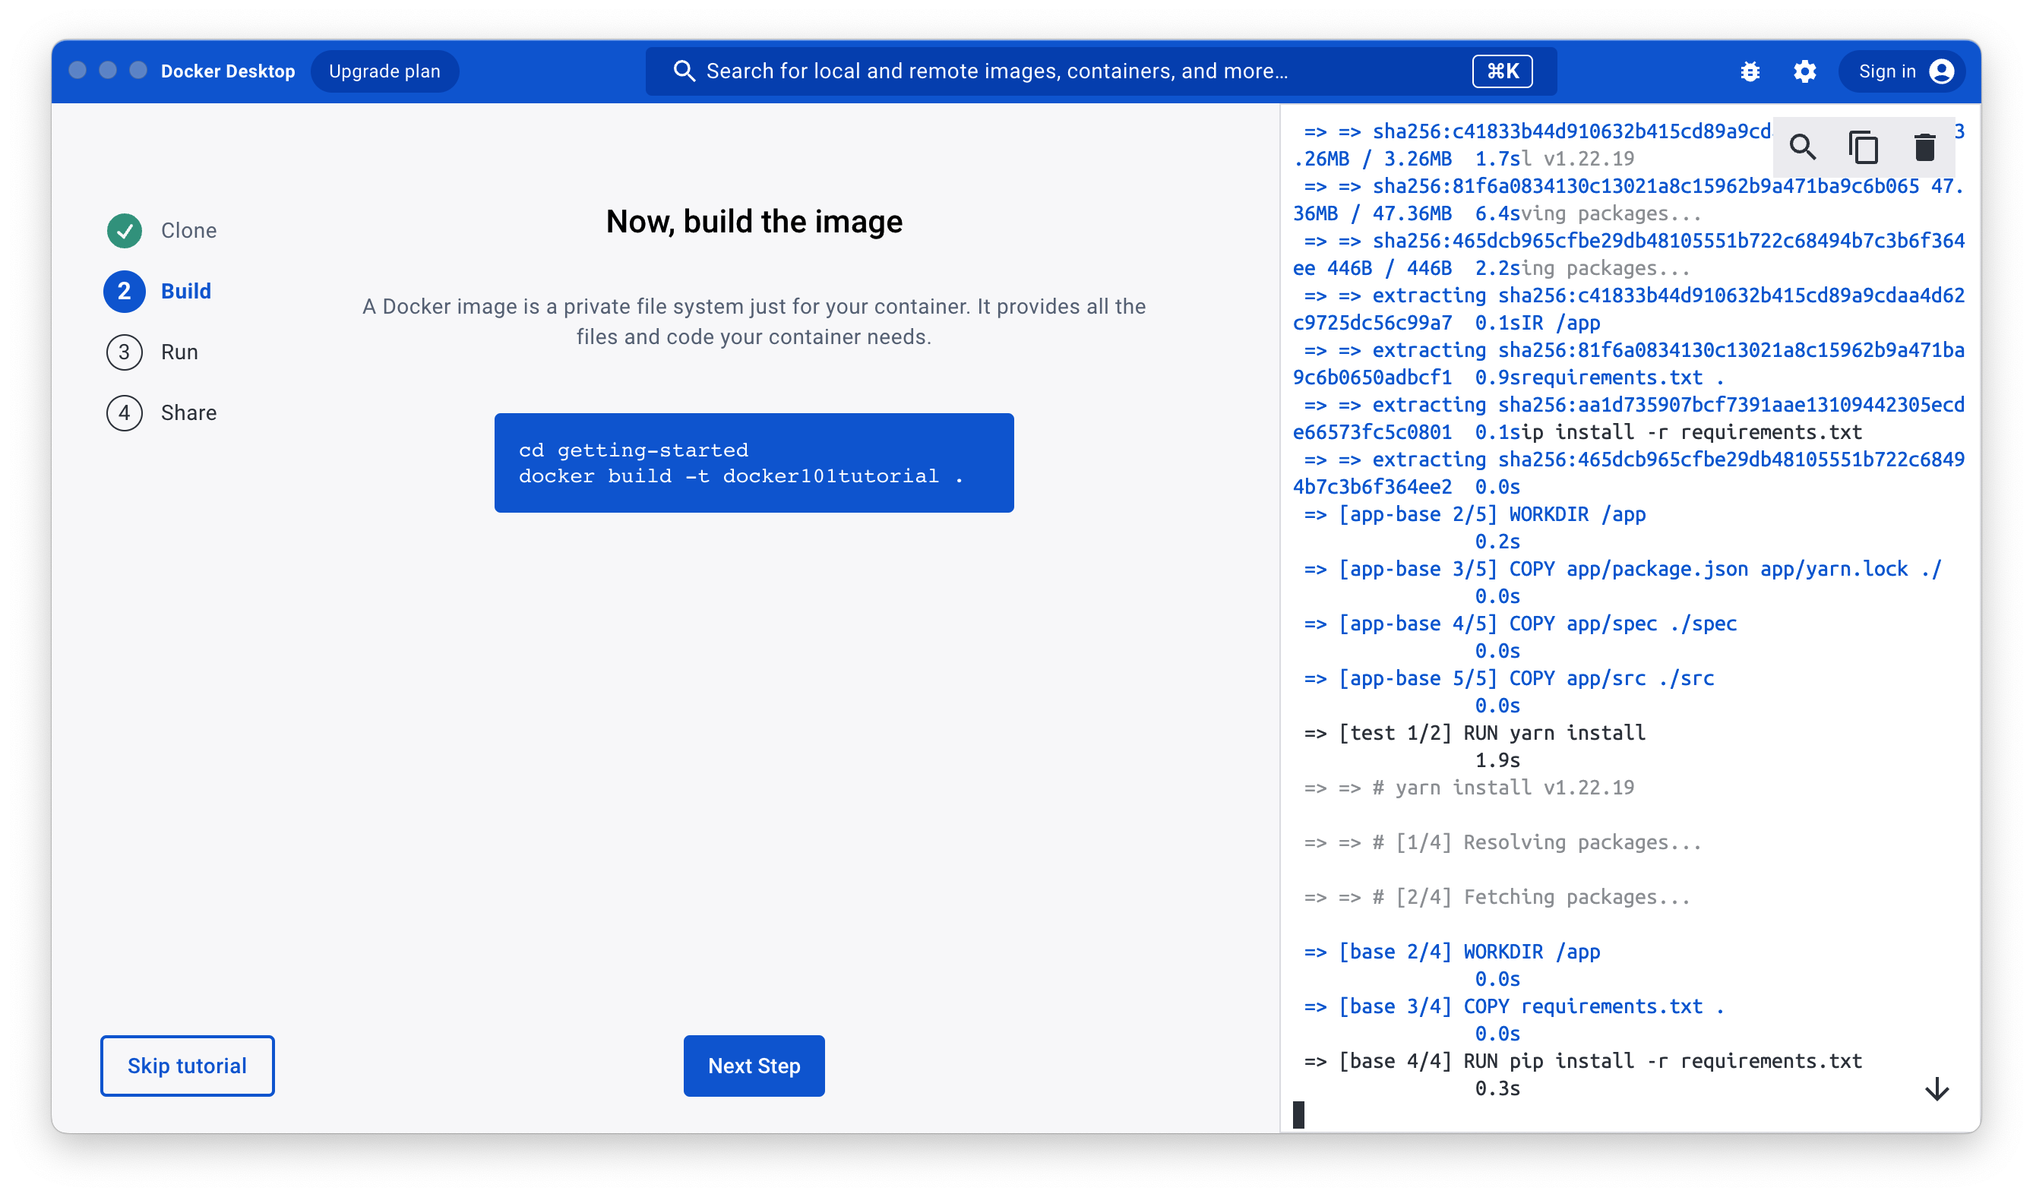Open settings with the gear icon
The image size is (2033, 1197).
click(1804, 72)
